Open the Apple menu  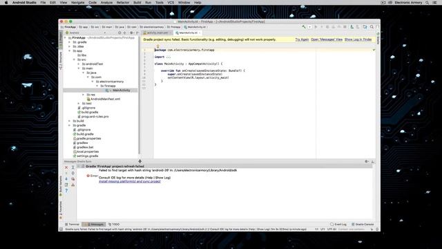[6, 3]
